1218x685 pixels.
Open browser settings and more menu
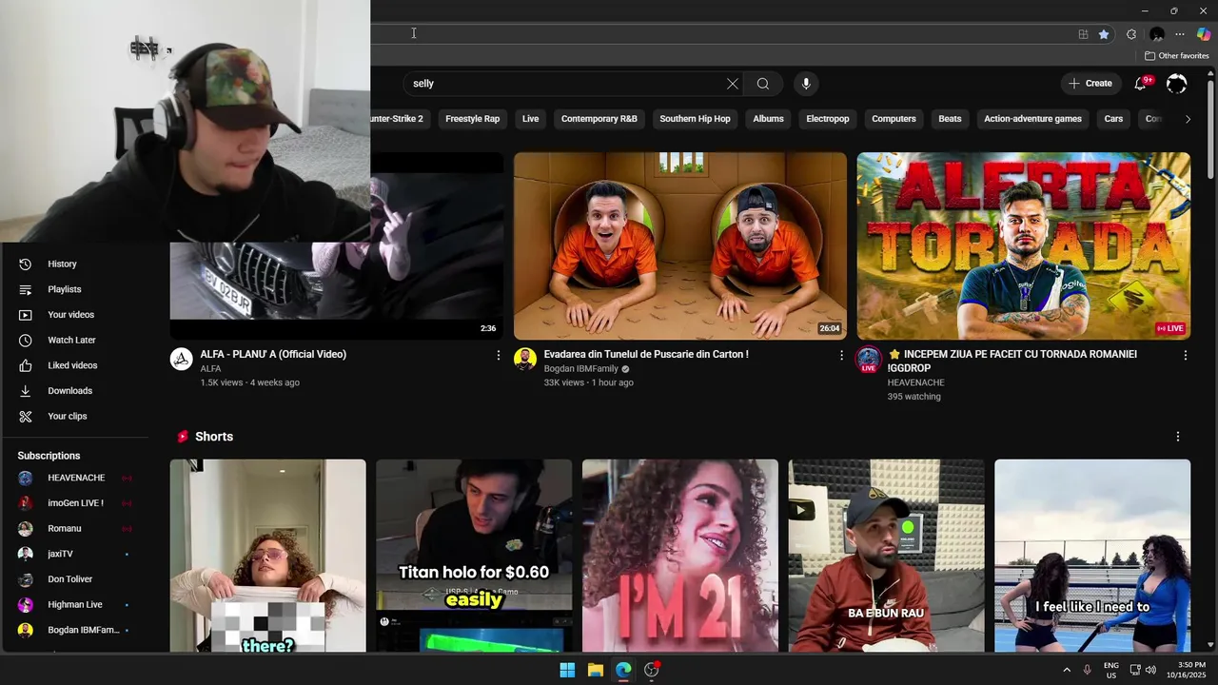pyautogui.click(x=1180, y=34)
